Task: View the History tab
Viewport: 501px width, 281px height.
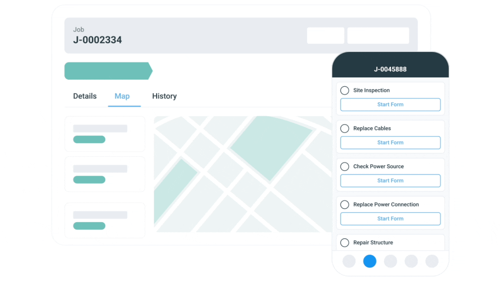Action: (x=164, y=96)
